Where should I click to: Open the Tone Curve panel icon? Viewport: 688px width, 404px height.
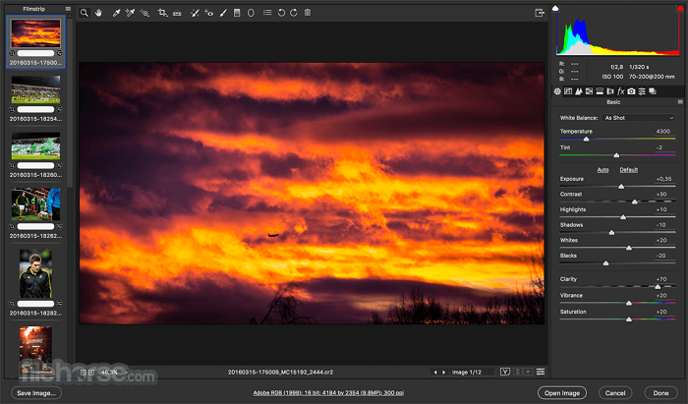(568, 90)
